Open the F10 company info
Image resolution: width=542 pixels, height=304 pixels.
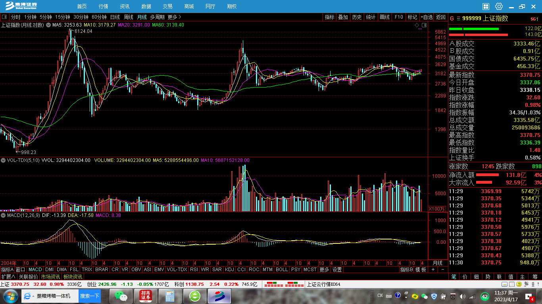coord(399,17)
